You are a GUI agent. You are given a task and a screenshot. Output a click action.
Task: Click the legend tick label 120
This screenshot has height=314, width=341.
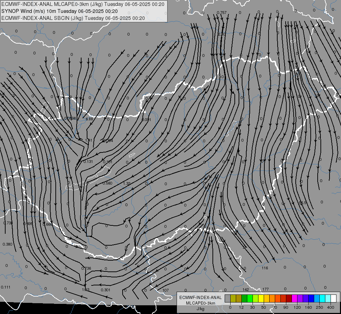(297, 307)
